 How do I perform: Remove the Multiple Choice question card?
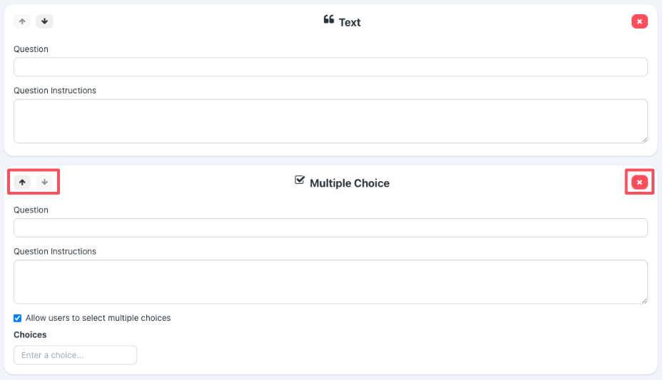coord(639,182)
